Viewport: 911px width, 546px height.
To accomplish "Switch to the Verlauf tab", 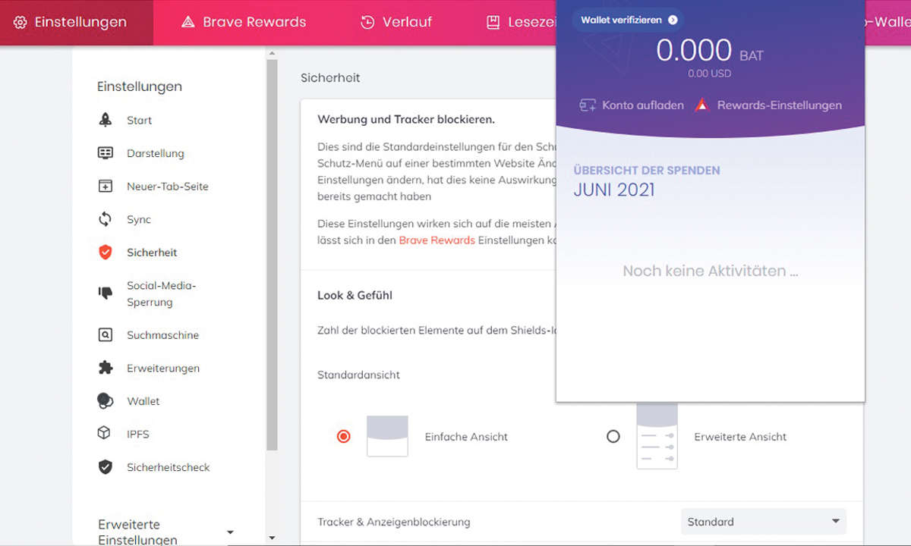I will point(396,22).
